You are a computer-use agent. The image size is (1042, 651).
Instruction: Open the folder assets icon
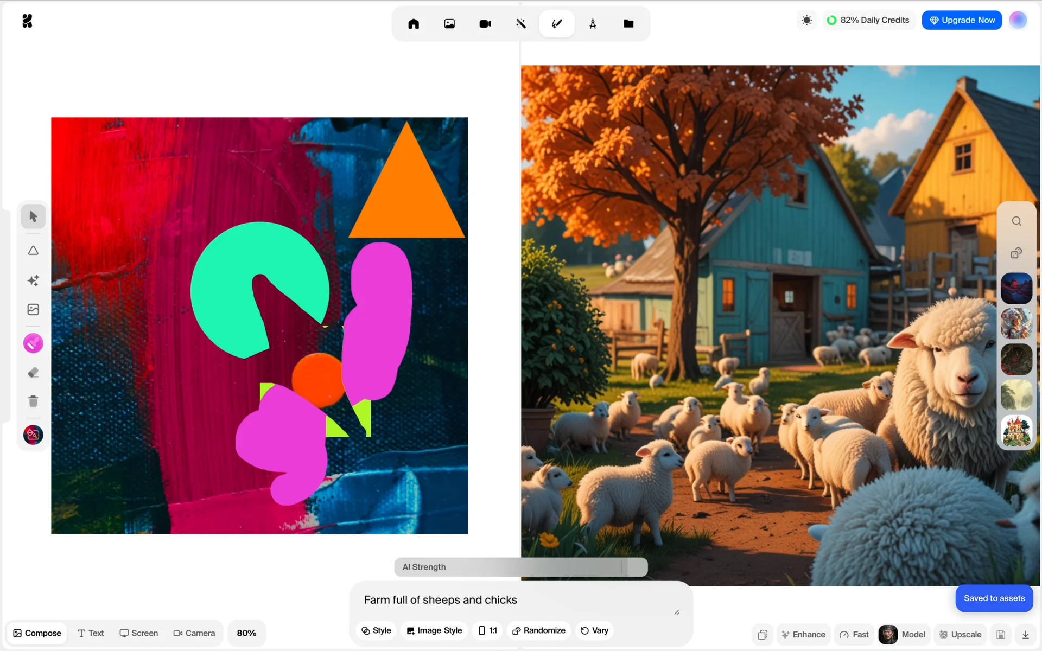[x=628, y=24]
